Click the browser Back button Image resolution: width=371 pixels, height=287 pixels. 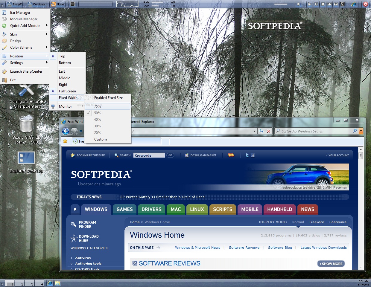click(66, 131)
